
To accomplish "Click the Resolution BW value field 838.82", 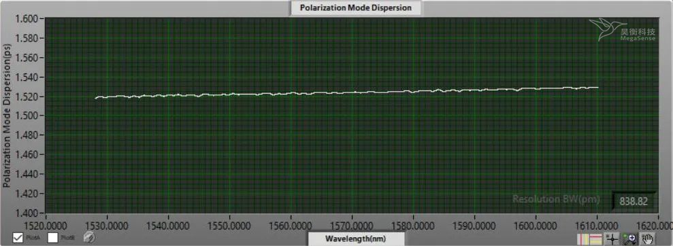I will click(634, 200).
